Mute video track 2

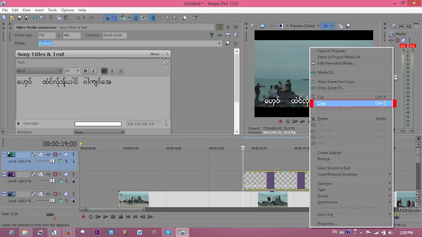pos(66,174)
